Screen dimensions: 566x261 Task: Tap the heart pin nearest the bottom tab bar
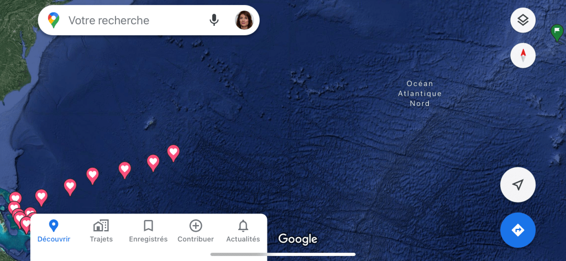click(26, 223)
